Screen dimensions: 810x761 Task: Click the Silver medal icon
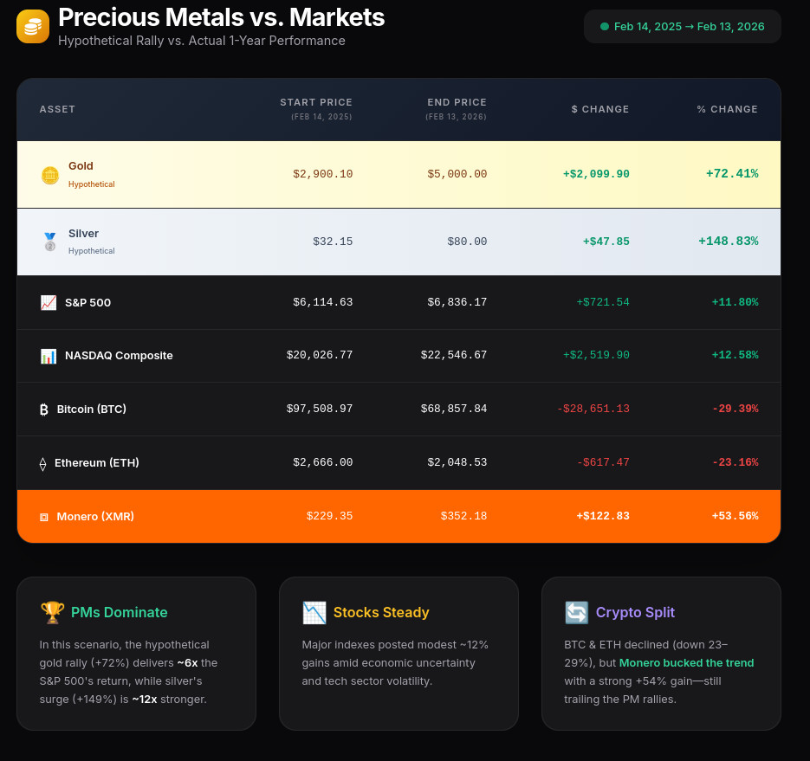tap(49, 242)
